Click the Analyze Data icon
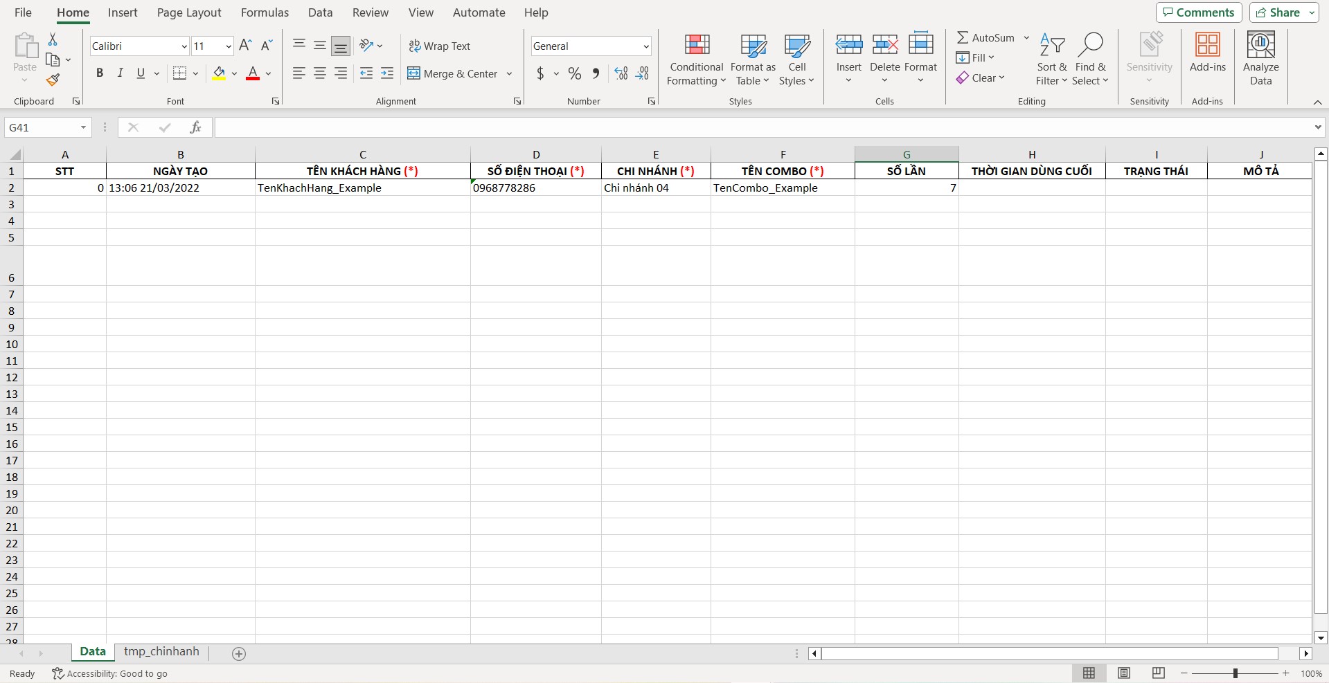 click(x=1260, y=60)
